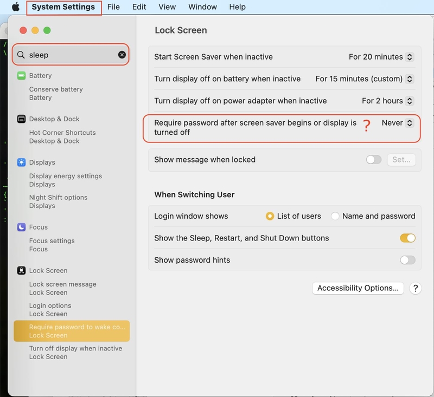Select Require password to wake result
The width and height of the screenshot is (434, 397).
pos(72,331)
